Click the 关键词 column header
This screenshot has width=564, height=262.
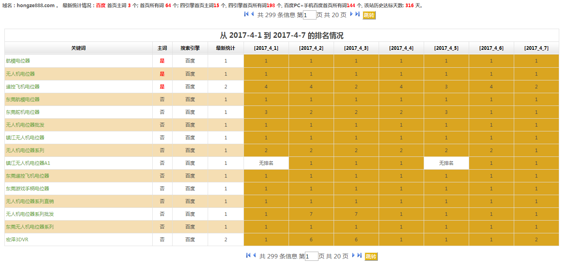click(79, 48)
